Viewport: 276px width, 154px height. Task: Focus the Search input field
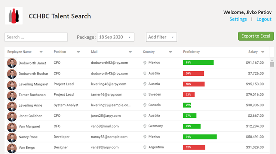click(36, 37)
